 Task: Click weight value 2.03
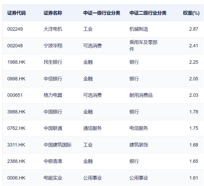click(x=194, y=95)
